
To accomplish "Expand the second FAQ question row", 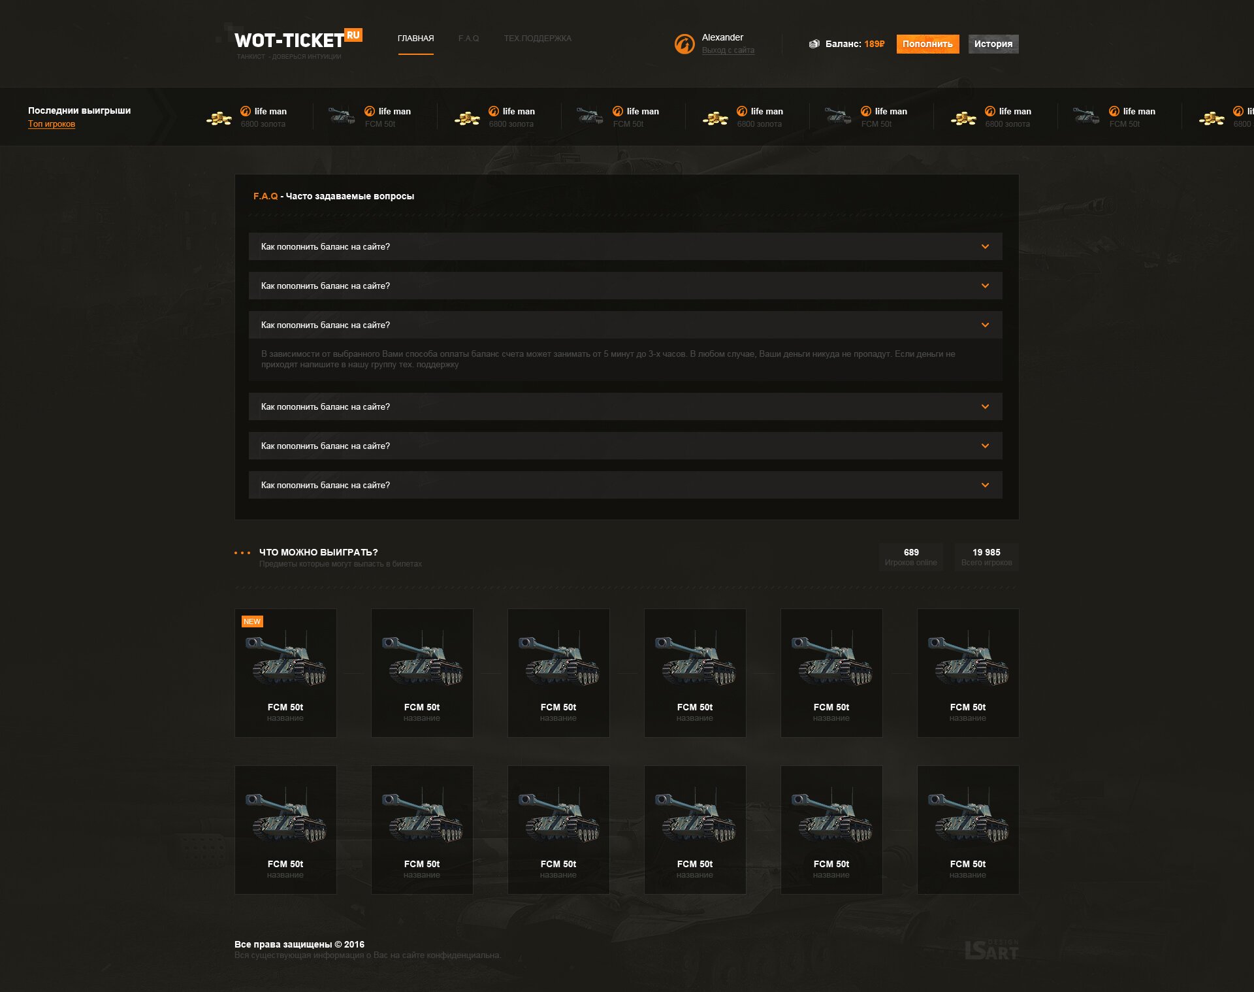I will pyautogui.click(x=625, y=286).
